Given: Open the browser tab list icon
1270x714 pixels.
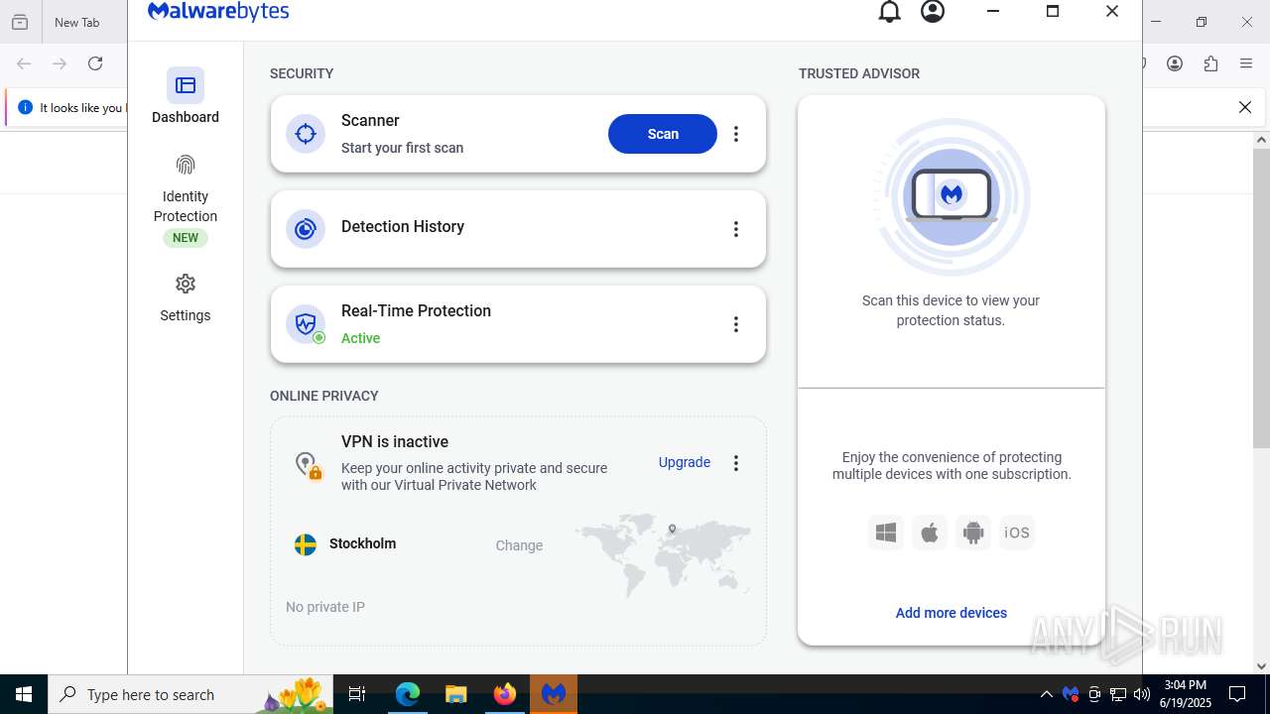Looking at the screenshot, I should pyautogui.click(x=20, y=22).
